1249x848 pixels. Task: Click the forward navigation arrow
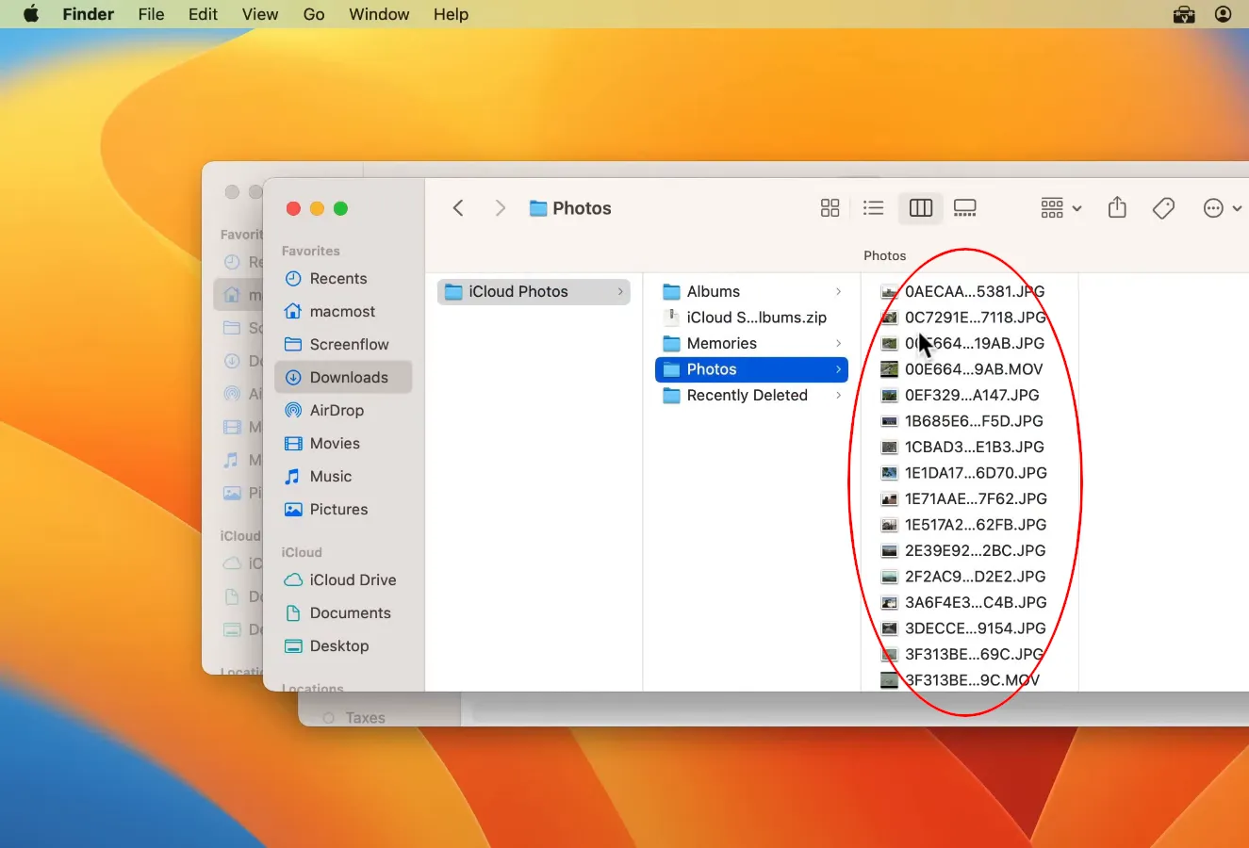[x=501, y=207]
